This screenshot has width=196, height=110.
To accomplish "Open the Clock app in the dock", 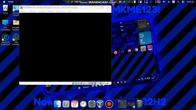I will pos(83,104).
